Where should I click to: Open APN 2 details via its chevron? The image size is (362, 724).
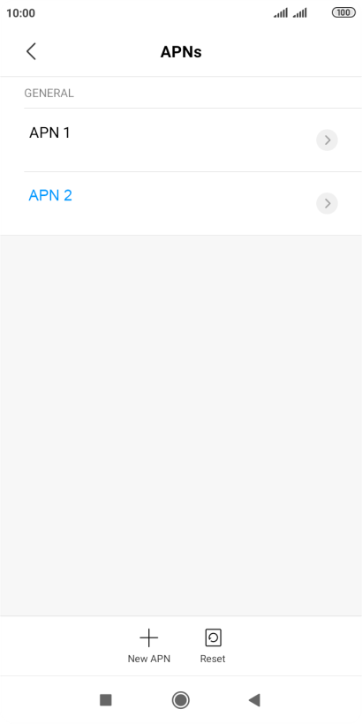(327, 203)
